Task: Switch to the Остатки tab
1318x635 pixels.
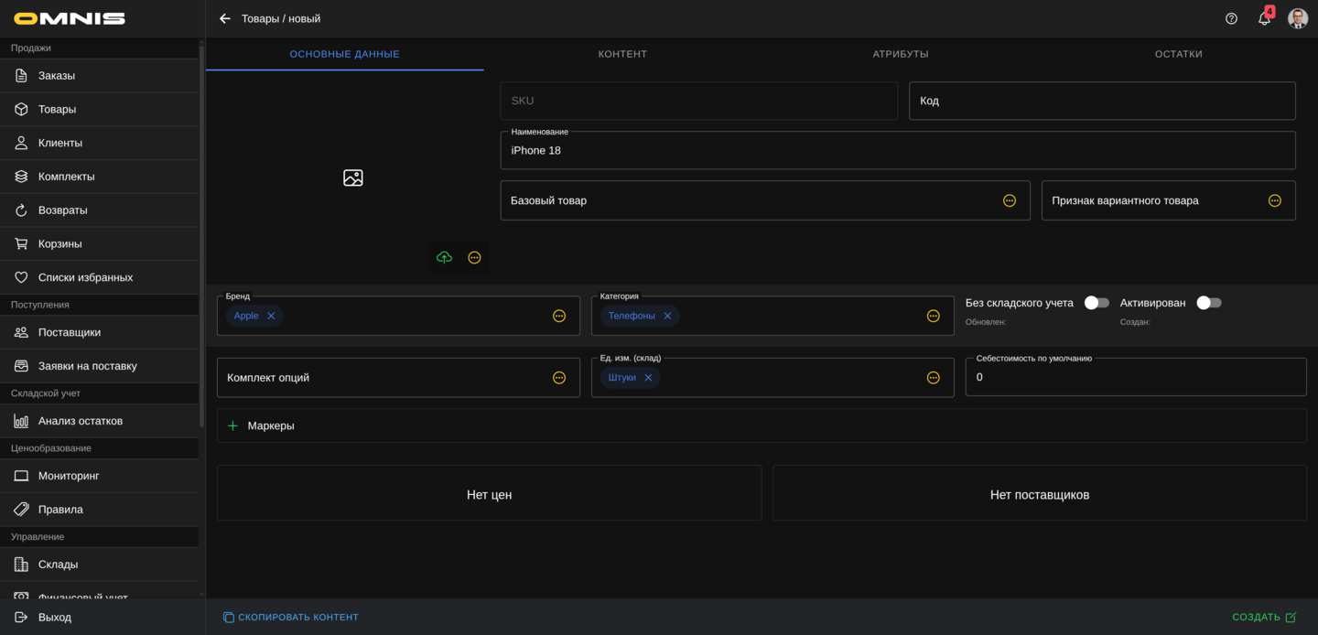Action: click(1178, 54)
